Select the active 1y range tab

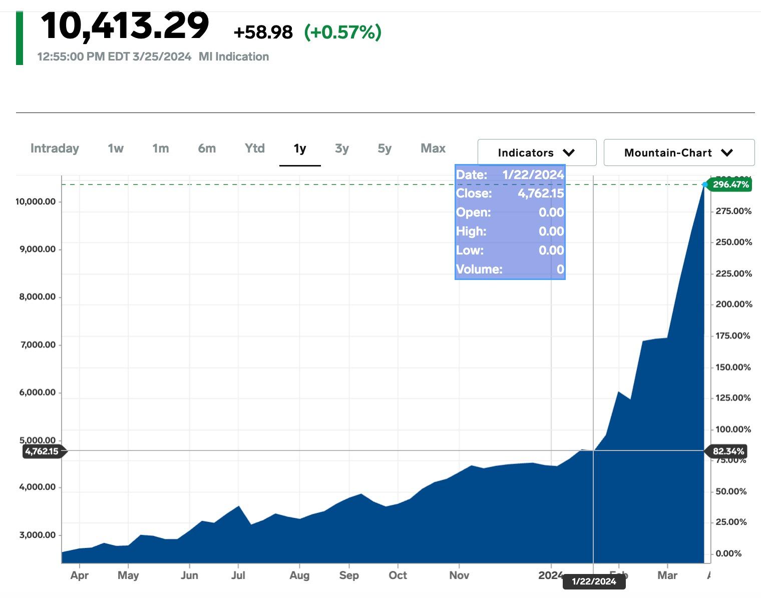point(299,148)
